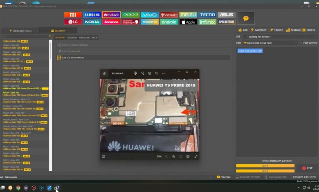319x192 pixels.
Task: Click the model search input field
Action: point(27,37)
